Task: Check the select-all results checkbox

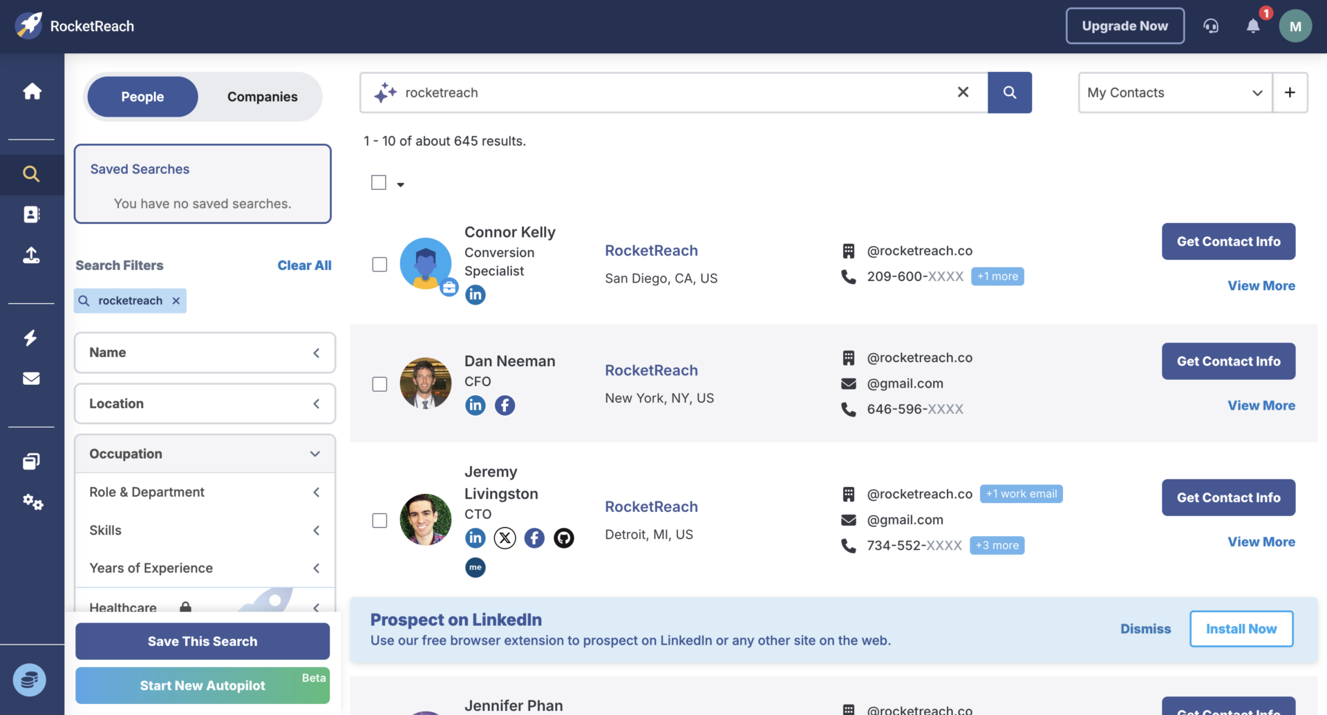Action: point(379,182)
